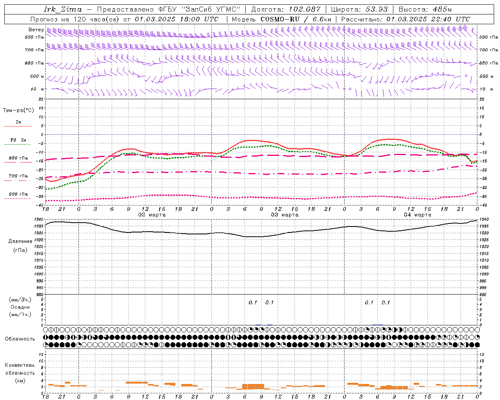Viewport: 500px width, 400px height.
Task: Click the Ветер label of the wind panel
Action: [x=36, y=30]
